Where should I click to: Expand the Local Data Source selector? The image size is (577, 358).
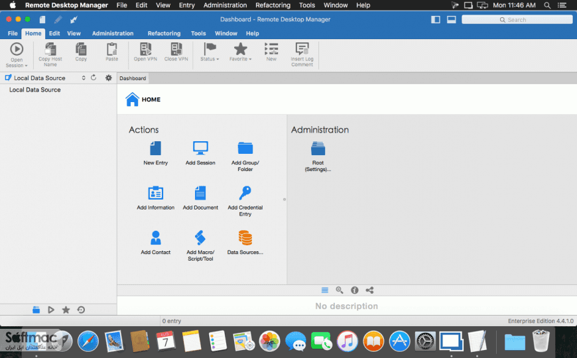pos(84,78)
